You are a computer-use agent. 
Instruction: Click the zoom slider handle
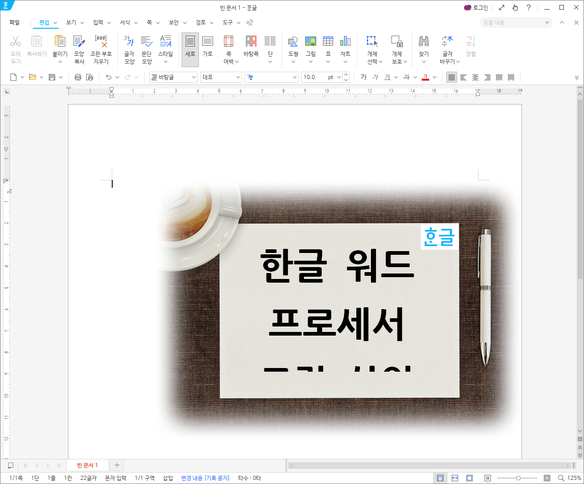point(518,478)
